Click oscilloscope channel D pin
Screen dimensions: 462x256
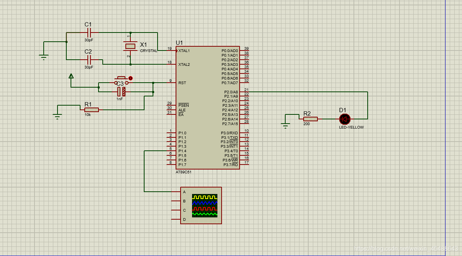tap(176, 219)
